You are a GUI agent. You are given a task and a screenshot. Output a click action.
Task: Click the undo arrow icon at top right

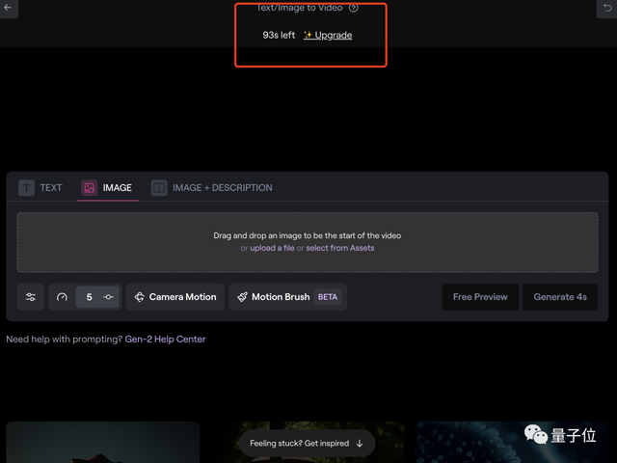click(x=605, y=8)
